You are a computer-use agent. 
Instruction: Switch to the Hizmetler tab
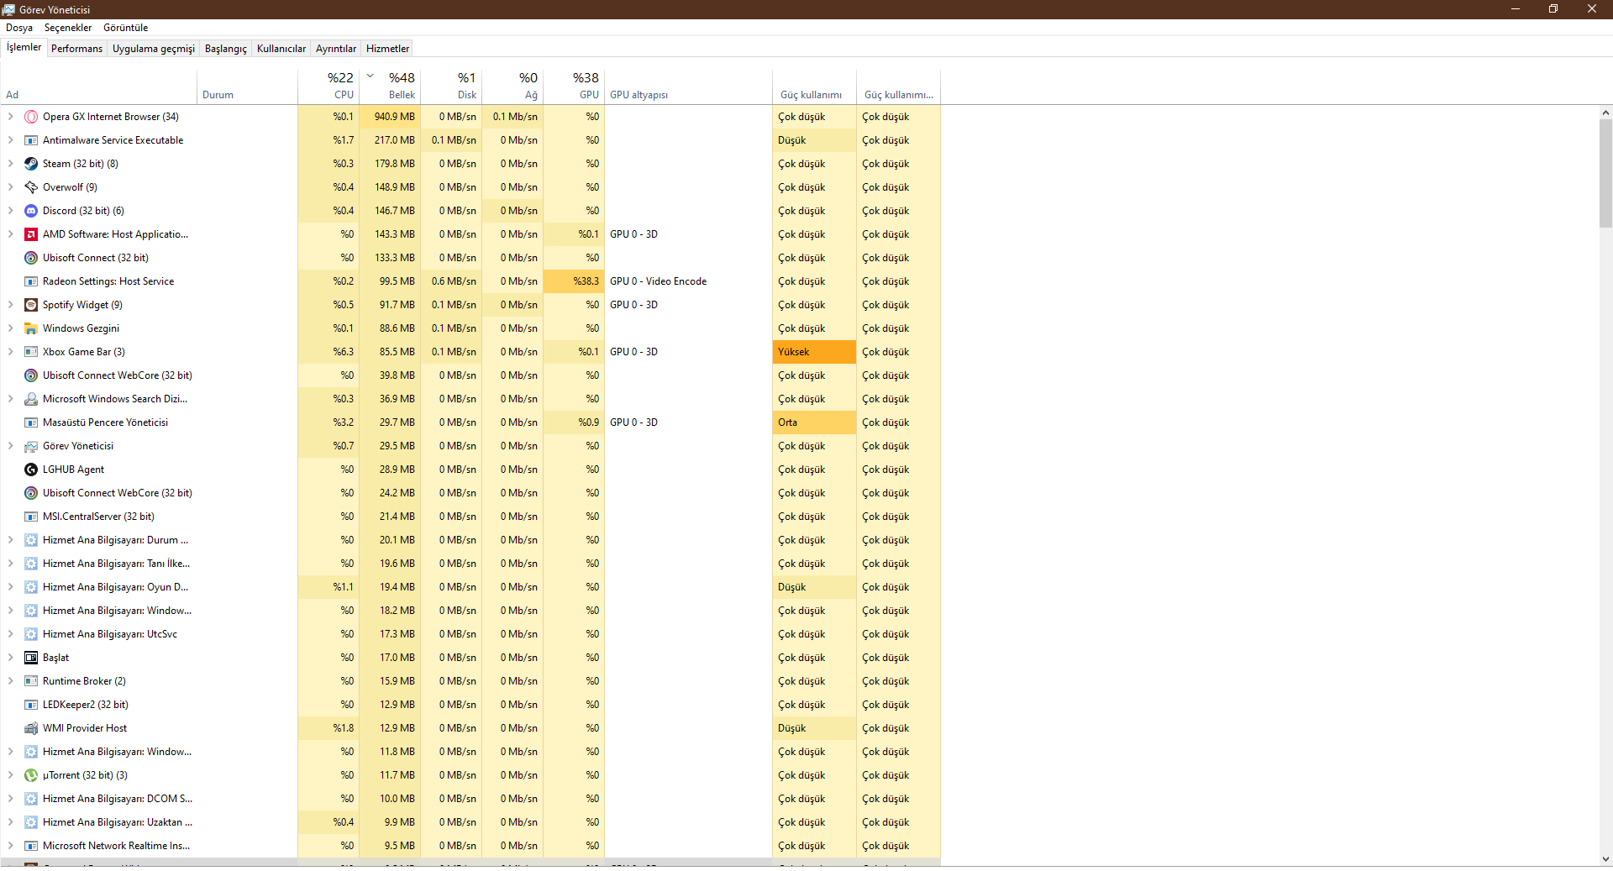[x=388, y=49]
